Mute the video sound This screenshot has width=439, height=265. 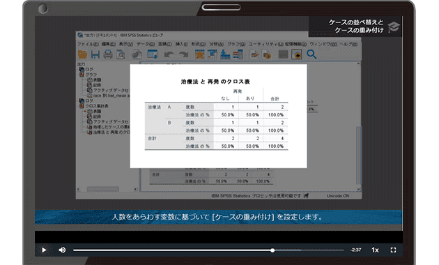[62, 250]
